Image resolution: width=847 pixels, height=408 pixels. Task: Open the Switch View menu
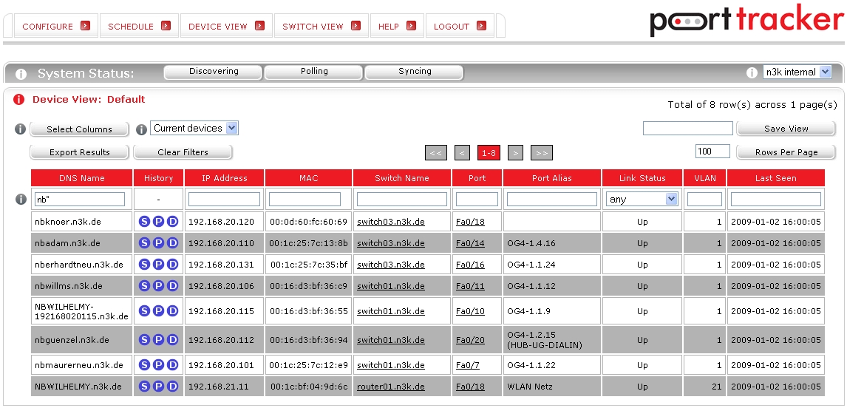[x=321, y=27]
